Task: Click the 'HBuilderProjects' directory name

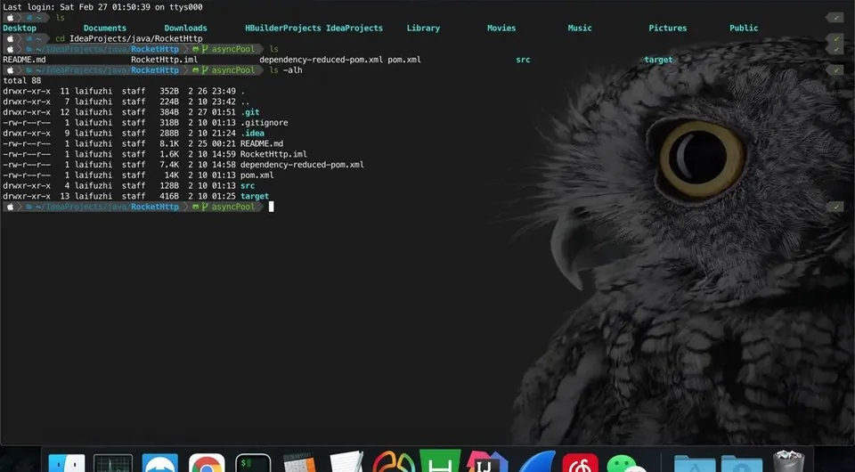Action: 283,28
